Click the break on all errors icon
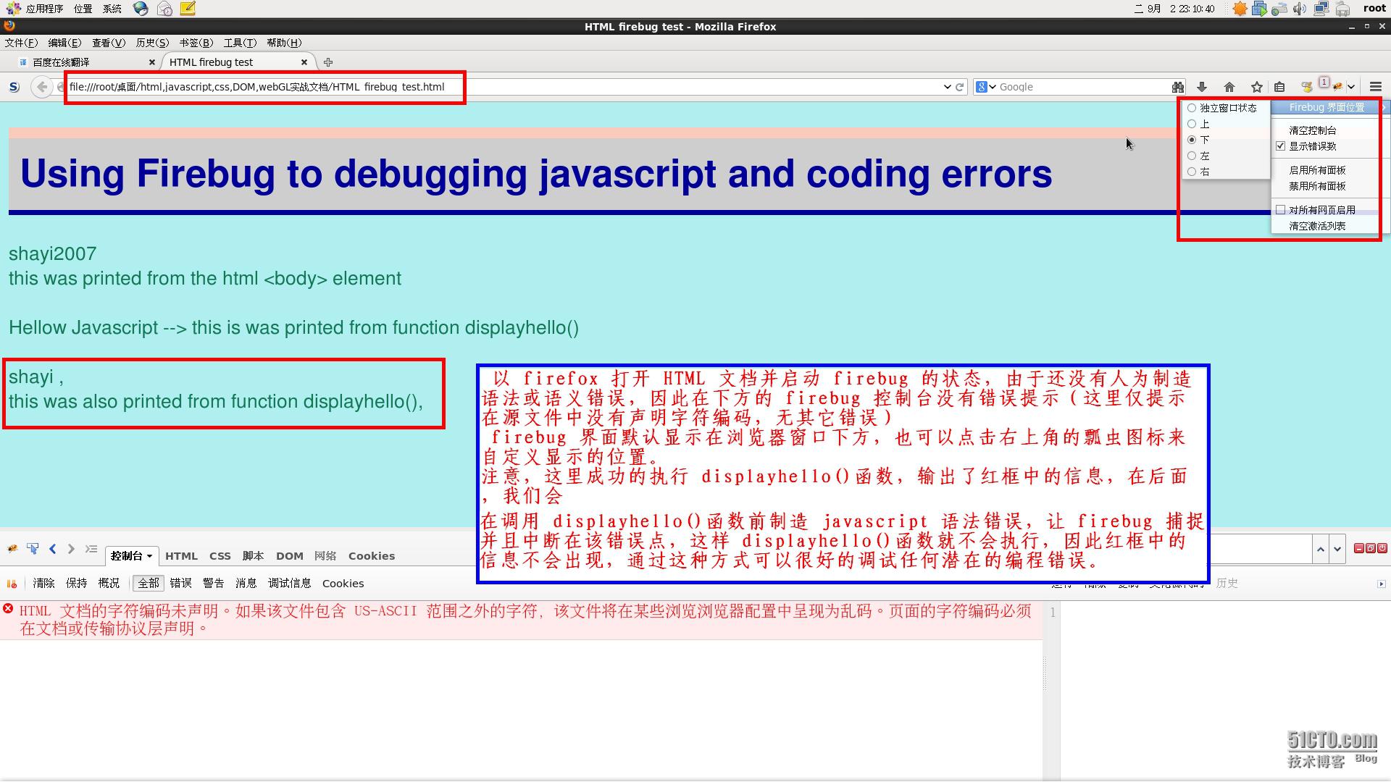Screen dimensions: 1391x782 coord(12,584)
